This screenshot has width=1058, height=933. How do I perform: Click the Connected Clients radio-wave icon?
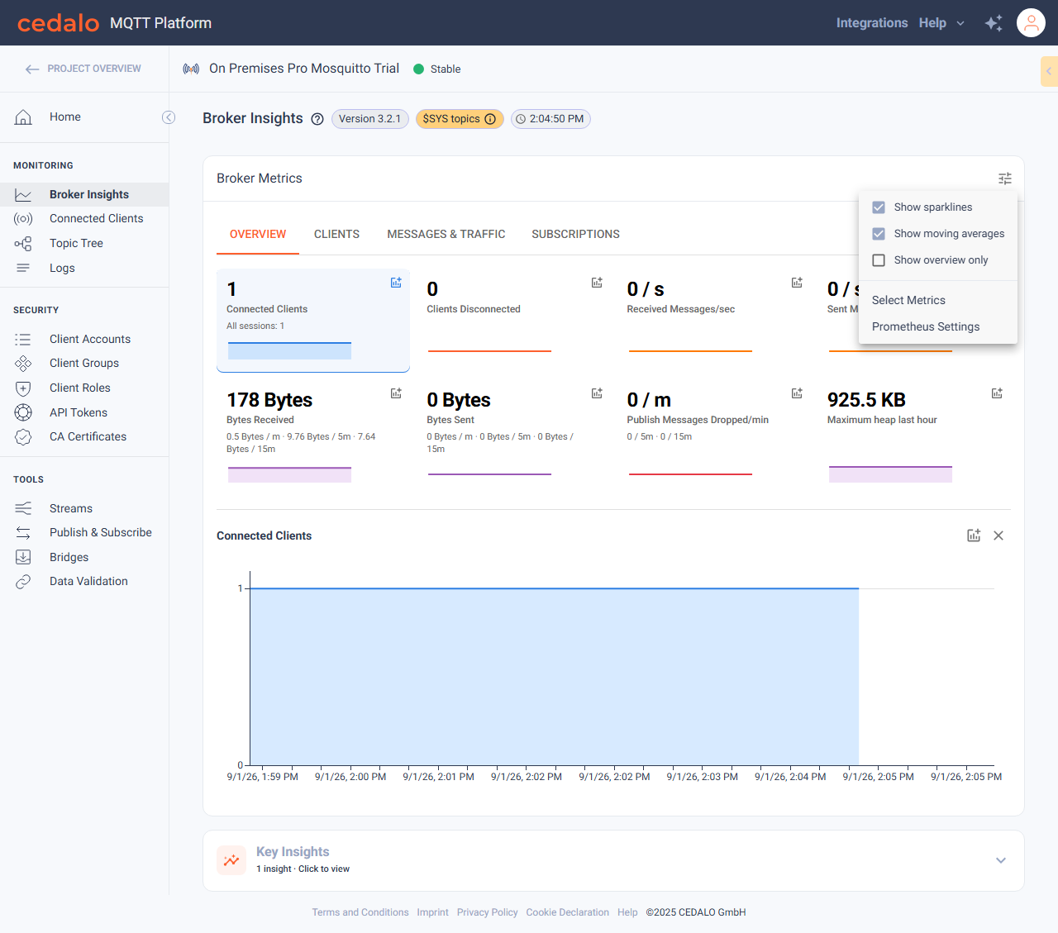pos(23,219)
